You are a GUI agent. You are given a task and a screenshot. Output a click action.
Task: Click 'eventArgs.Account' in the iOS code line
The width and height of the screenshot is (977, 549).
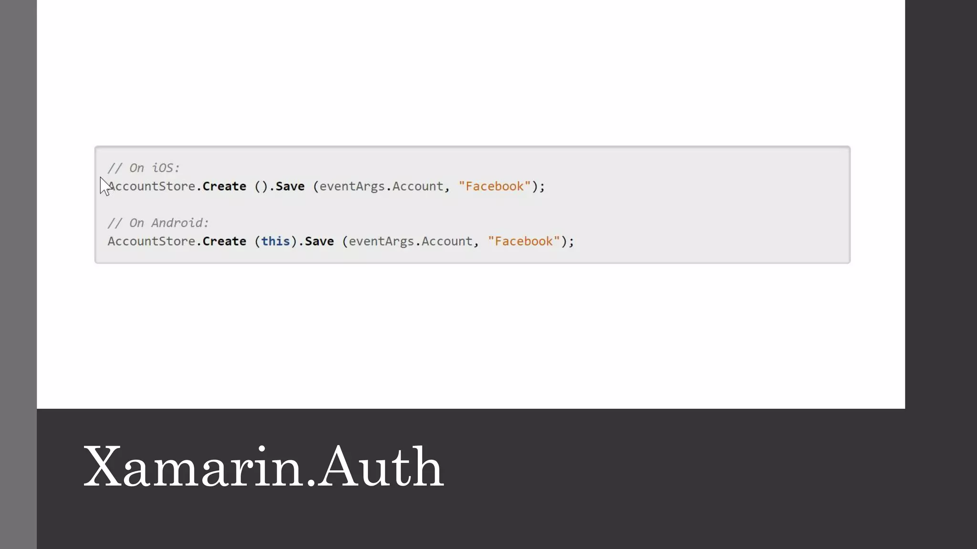click(381, 186)
